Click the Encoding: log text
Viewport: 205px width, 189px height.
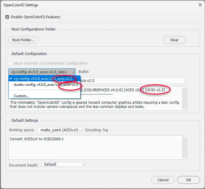pos(97,130)
